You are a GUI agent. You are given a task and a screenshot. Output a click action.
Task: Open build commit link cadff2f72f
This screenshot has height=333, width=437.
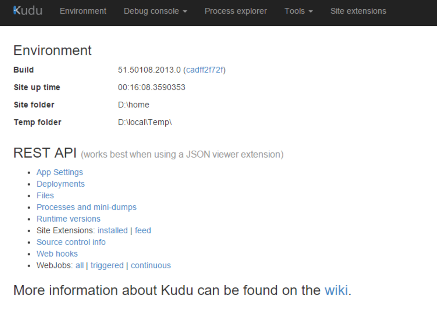[x=205, y=69]
